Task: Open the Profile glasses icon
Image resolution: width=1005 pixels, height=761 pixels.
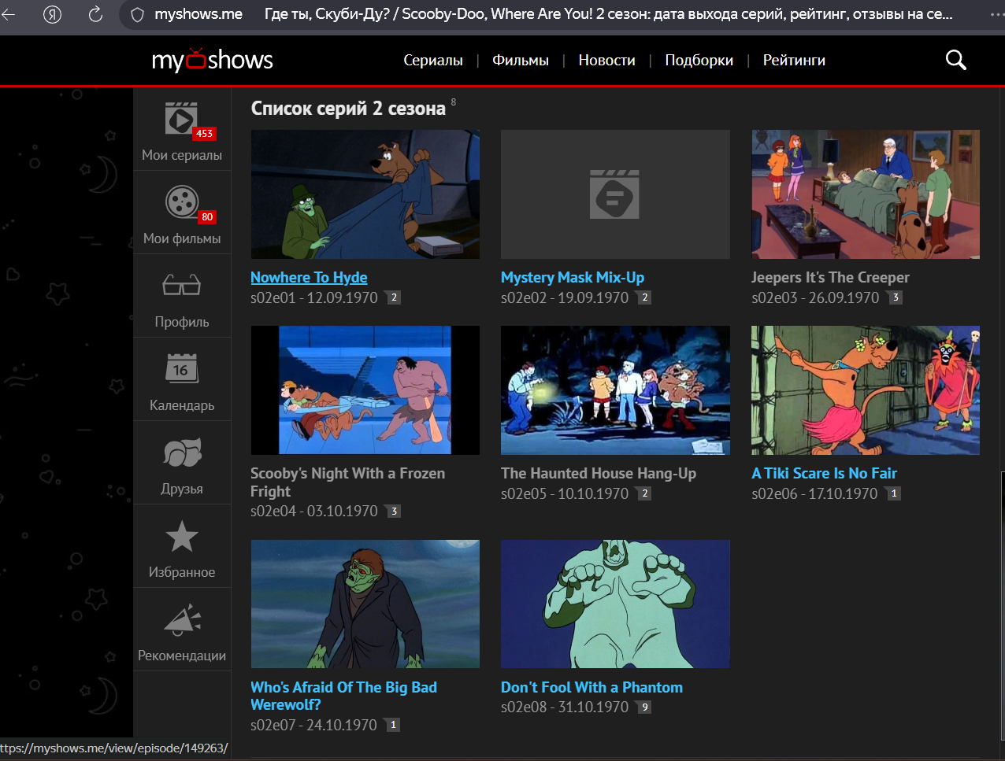Action: pyautogui.click(x=182, y=285)
